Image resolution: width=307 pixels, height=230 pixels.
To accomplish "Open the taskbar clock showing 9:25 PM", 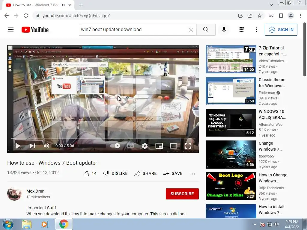I will point(292,224).
